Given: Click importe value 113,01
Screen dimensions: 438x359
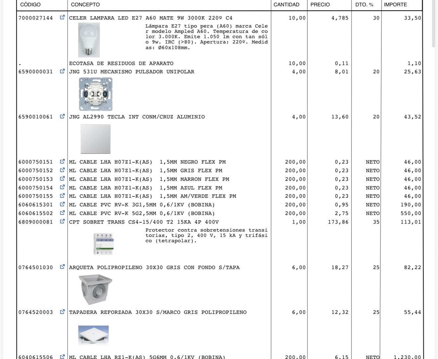Looking at the screenshot, I should [x=411, y=222].
